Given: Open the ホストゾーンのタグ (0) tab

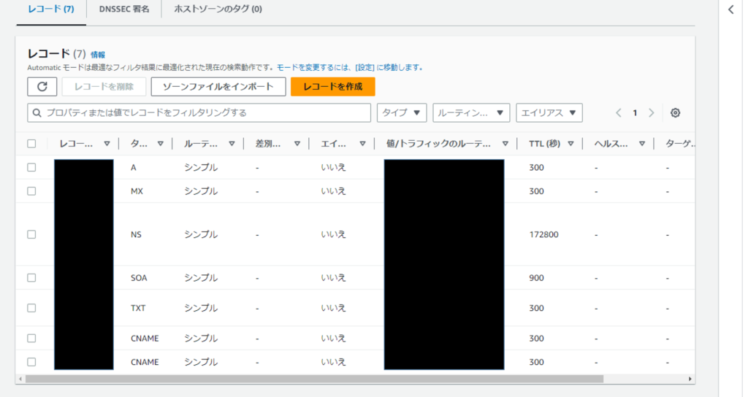Looking at the screenshot, I should pyautogui.click(x=218, y=9).
